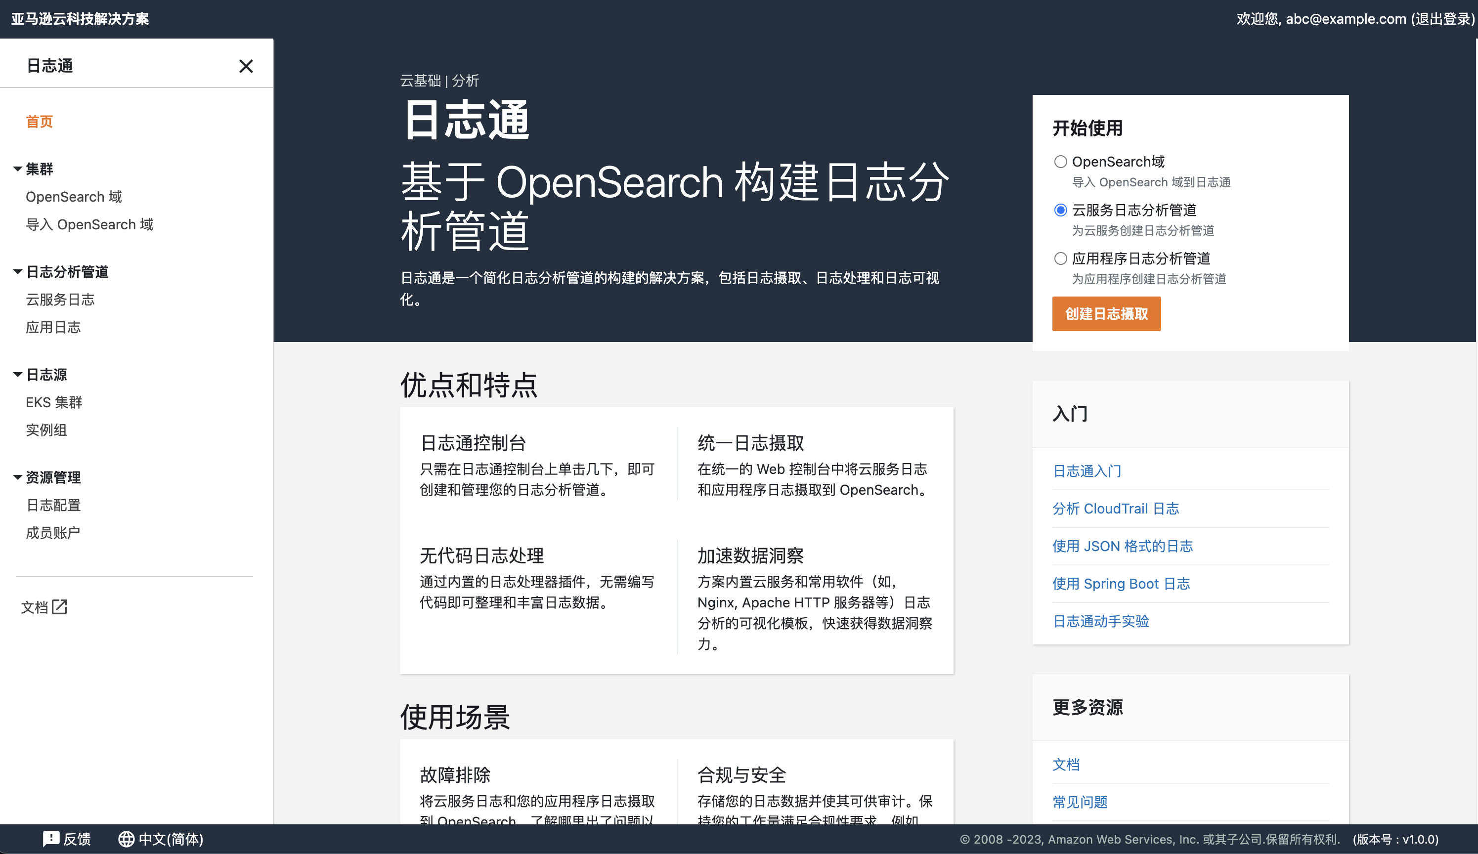Select 云服务日志分析管道 radio option
Image resolution: width=1478 pixels, height=854 pixels.
tap(1060, 210)
